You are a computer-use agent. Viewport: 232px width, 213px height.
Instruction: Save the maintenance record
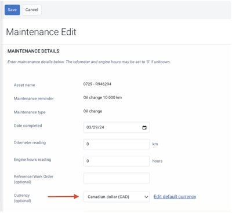pyautogui.click(x=12, y=10)
